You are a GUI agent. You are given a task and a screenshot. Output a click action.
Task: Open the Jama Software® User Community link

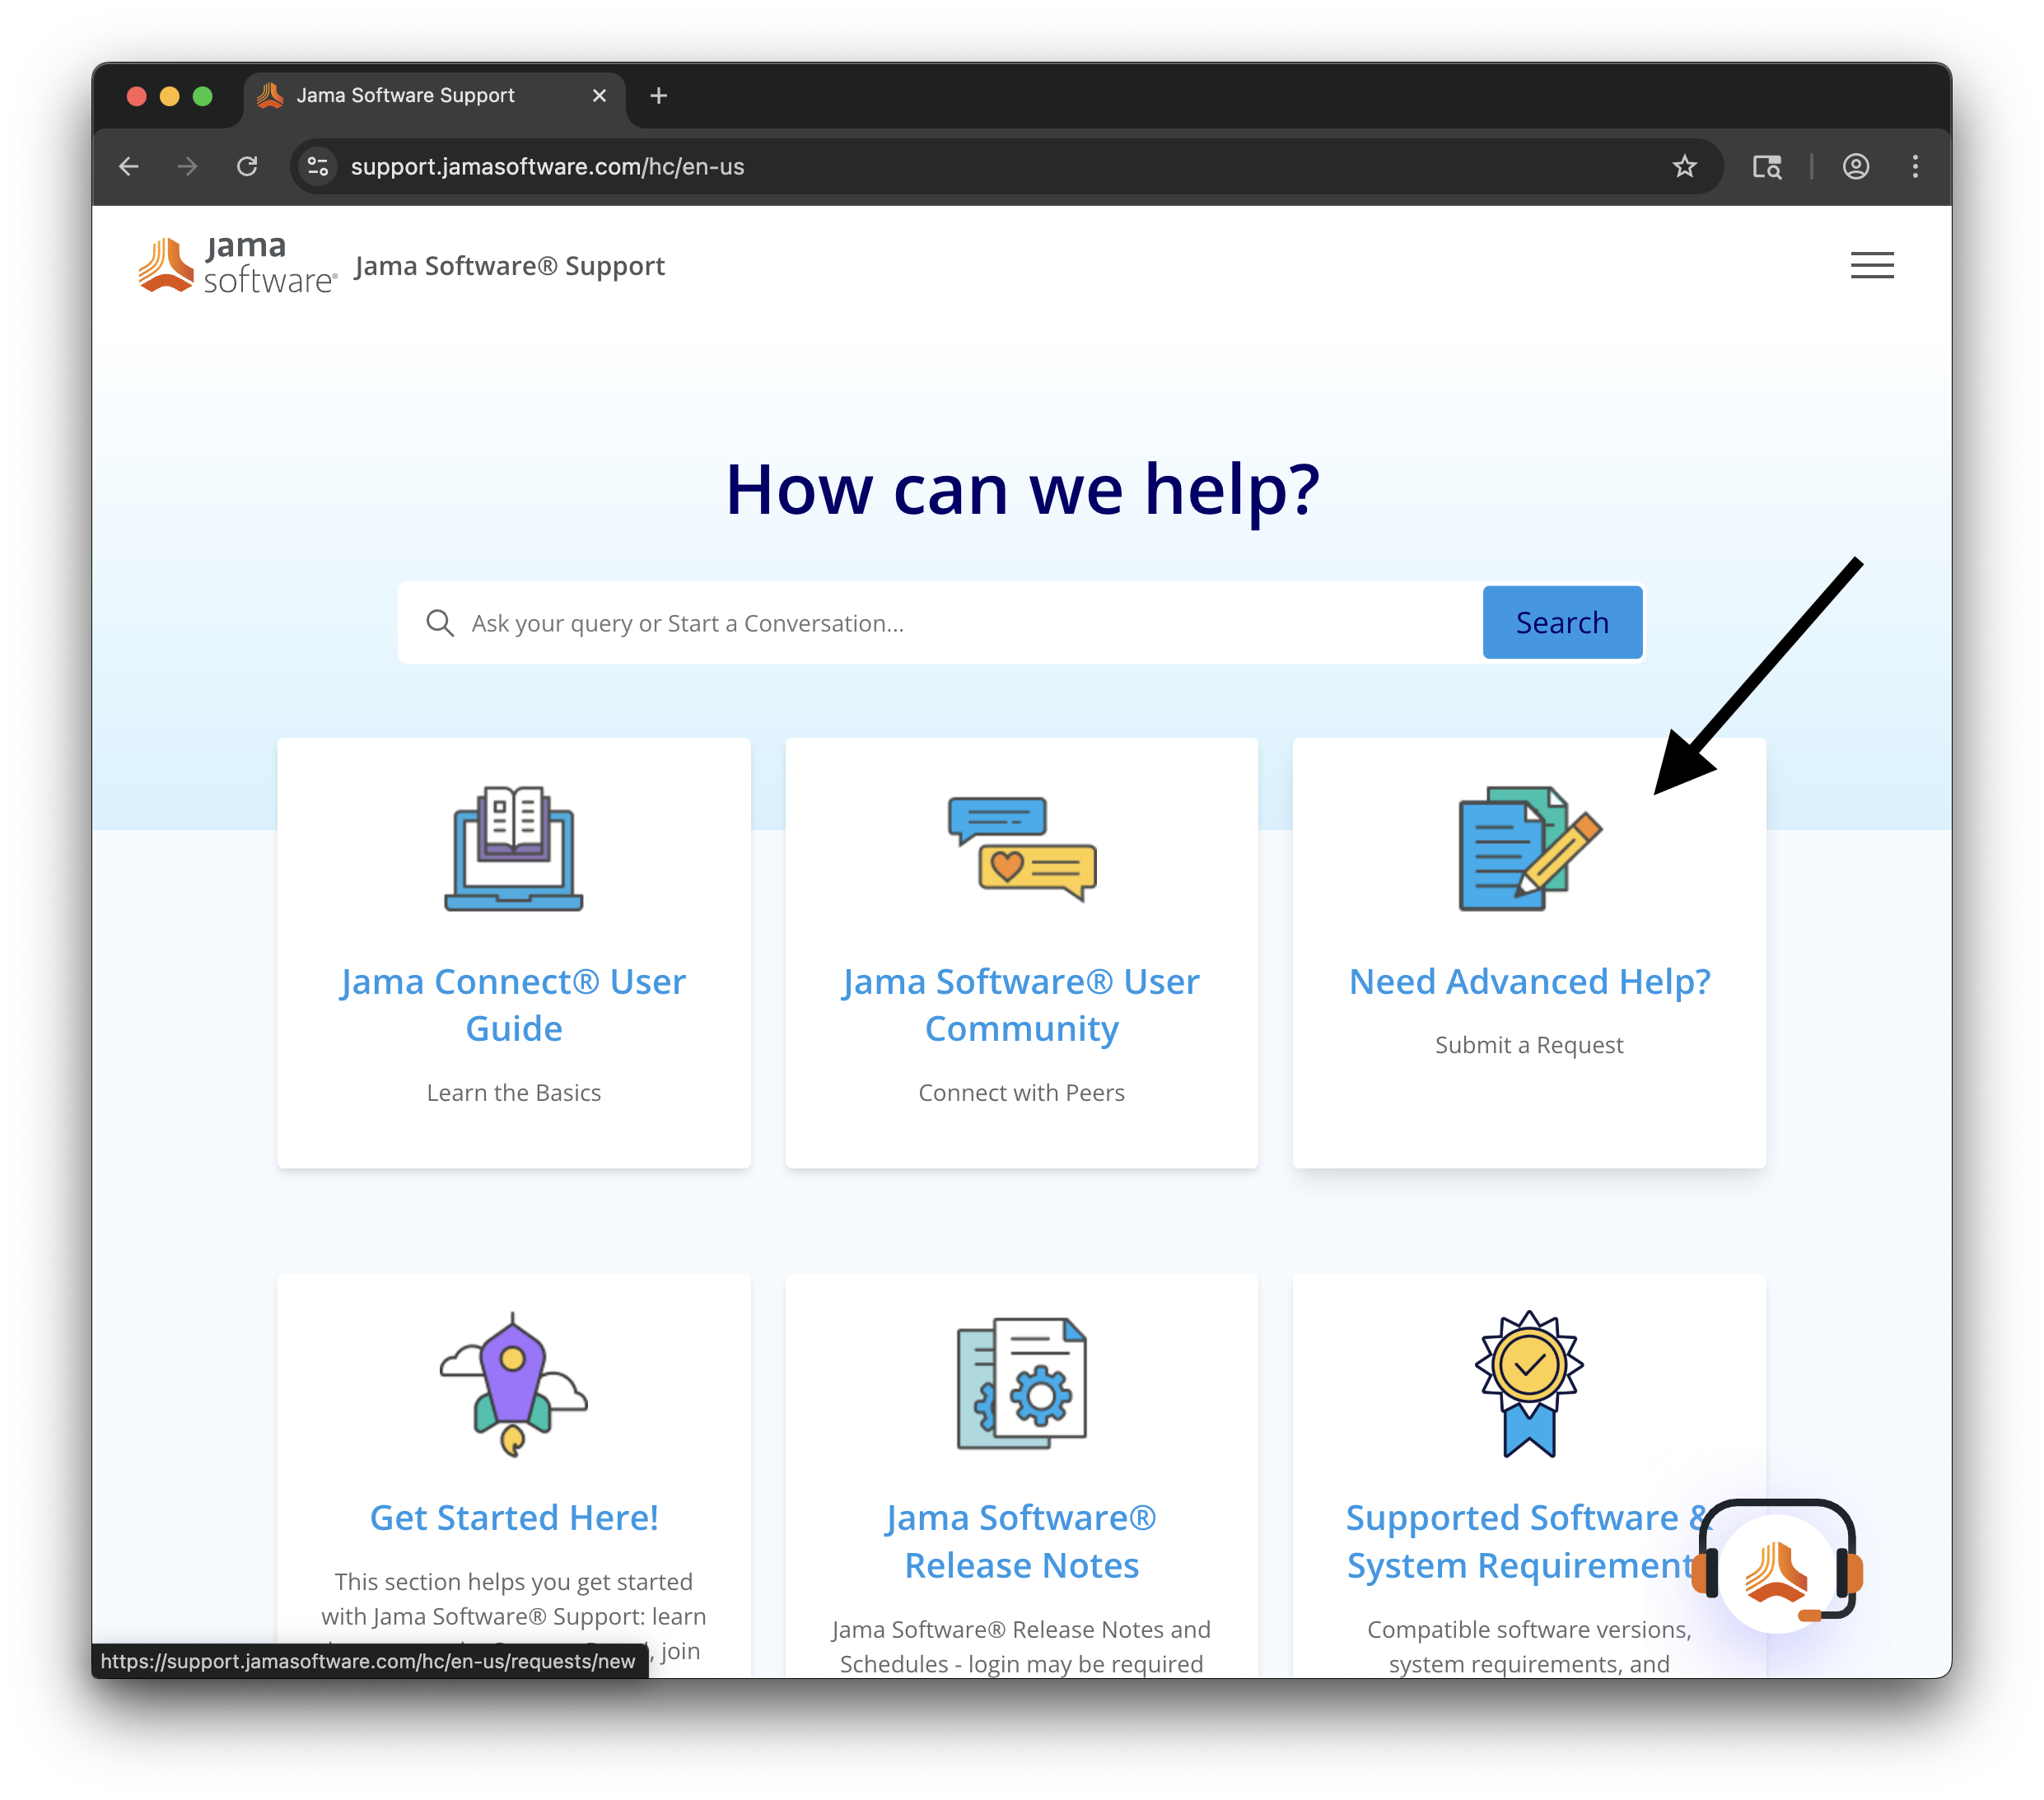1021,1005
